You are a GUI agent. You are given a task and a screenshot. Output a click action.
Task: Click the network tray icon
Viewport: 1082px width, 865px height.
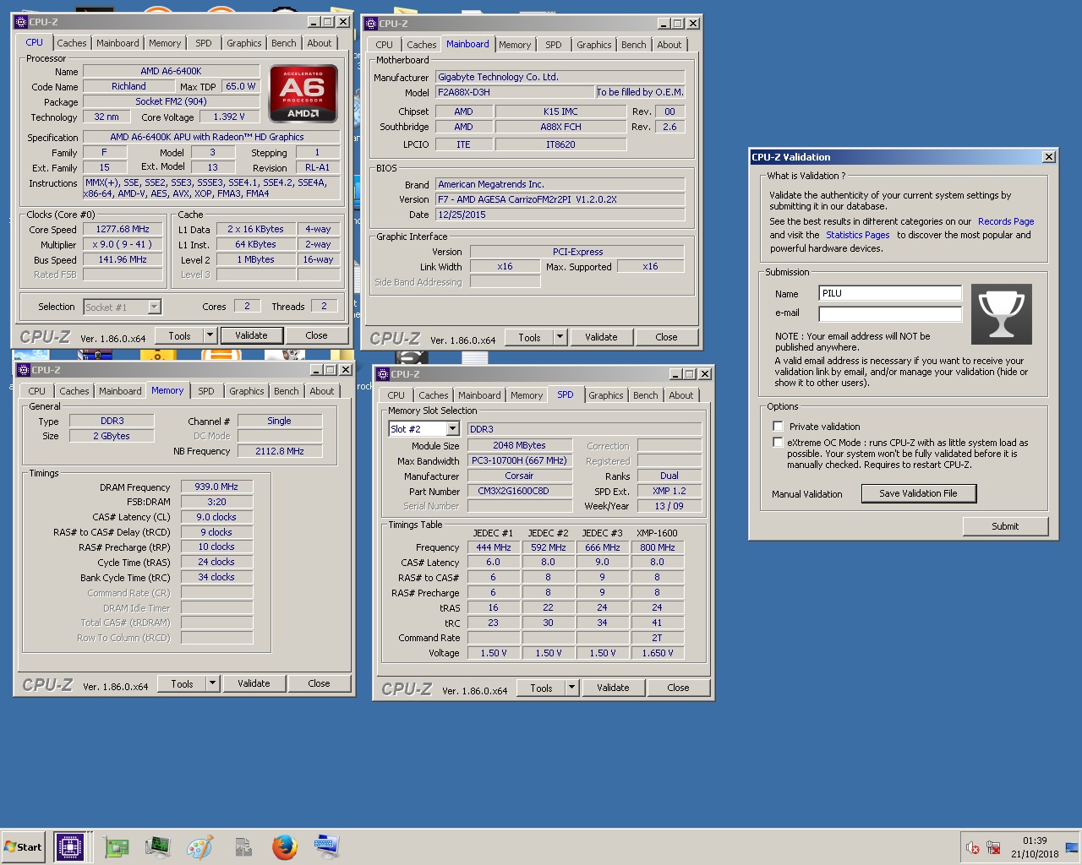pyautogui.click(x=993, y=847)
